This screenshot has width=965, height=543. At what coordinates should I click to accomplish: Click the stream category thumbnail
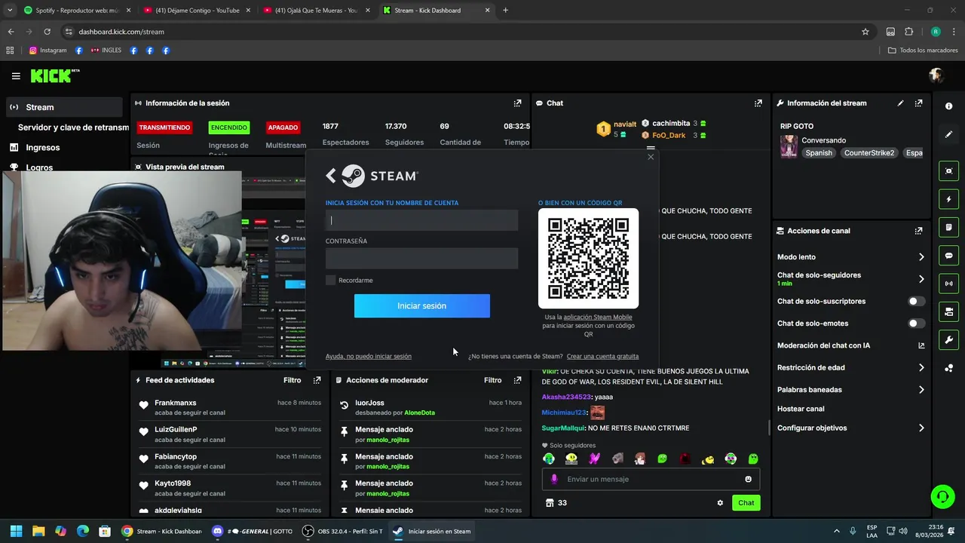789,146
